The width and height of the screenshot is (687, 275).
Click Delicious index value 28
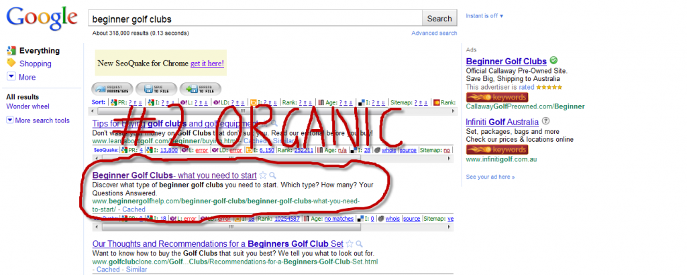tap(368, 150)
